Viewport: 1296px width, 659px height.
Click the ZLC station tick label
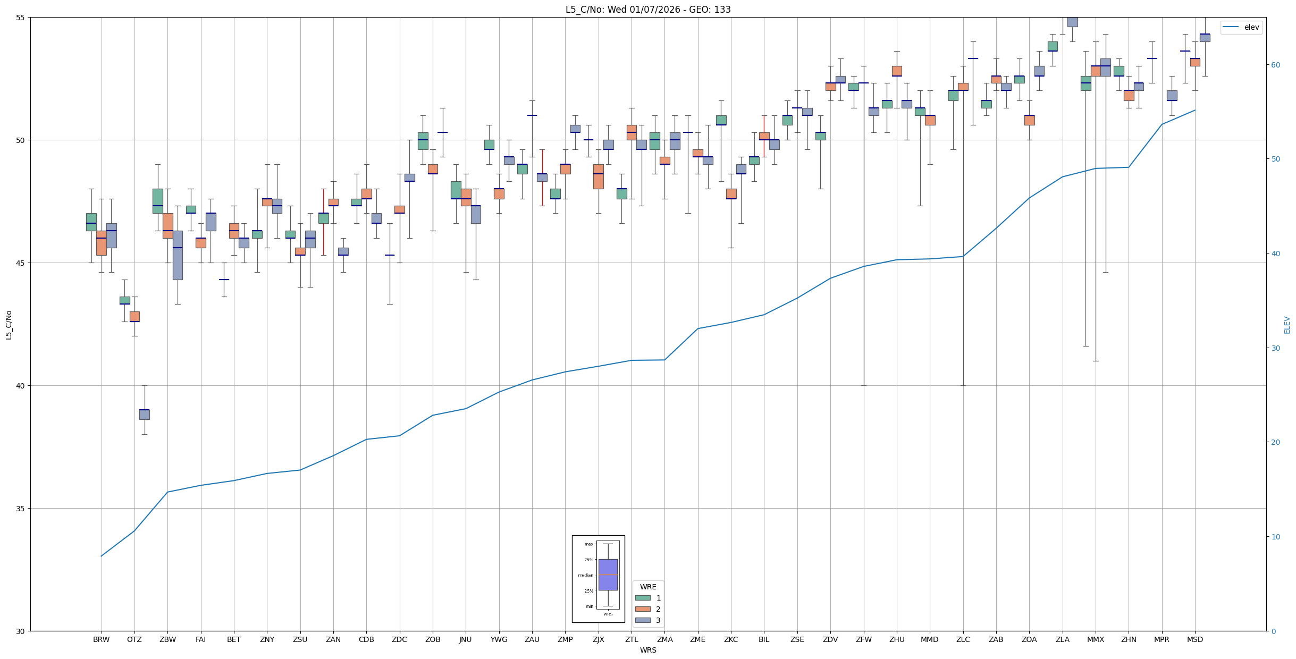[x=963, y=639]
